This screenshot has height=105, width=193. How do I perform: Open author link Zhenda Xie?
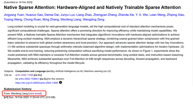coord(126,15)
